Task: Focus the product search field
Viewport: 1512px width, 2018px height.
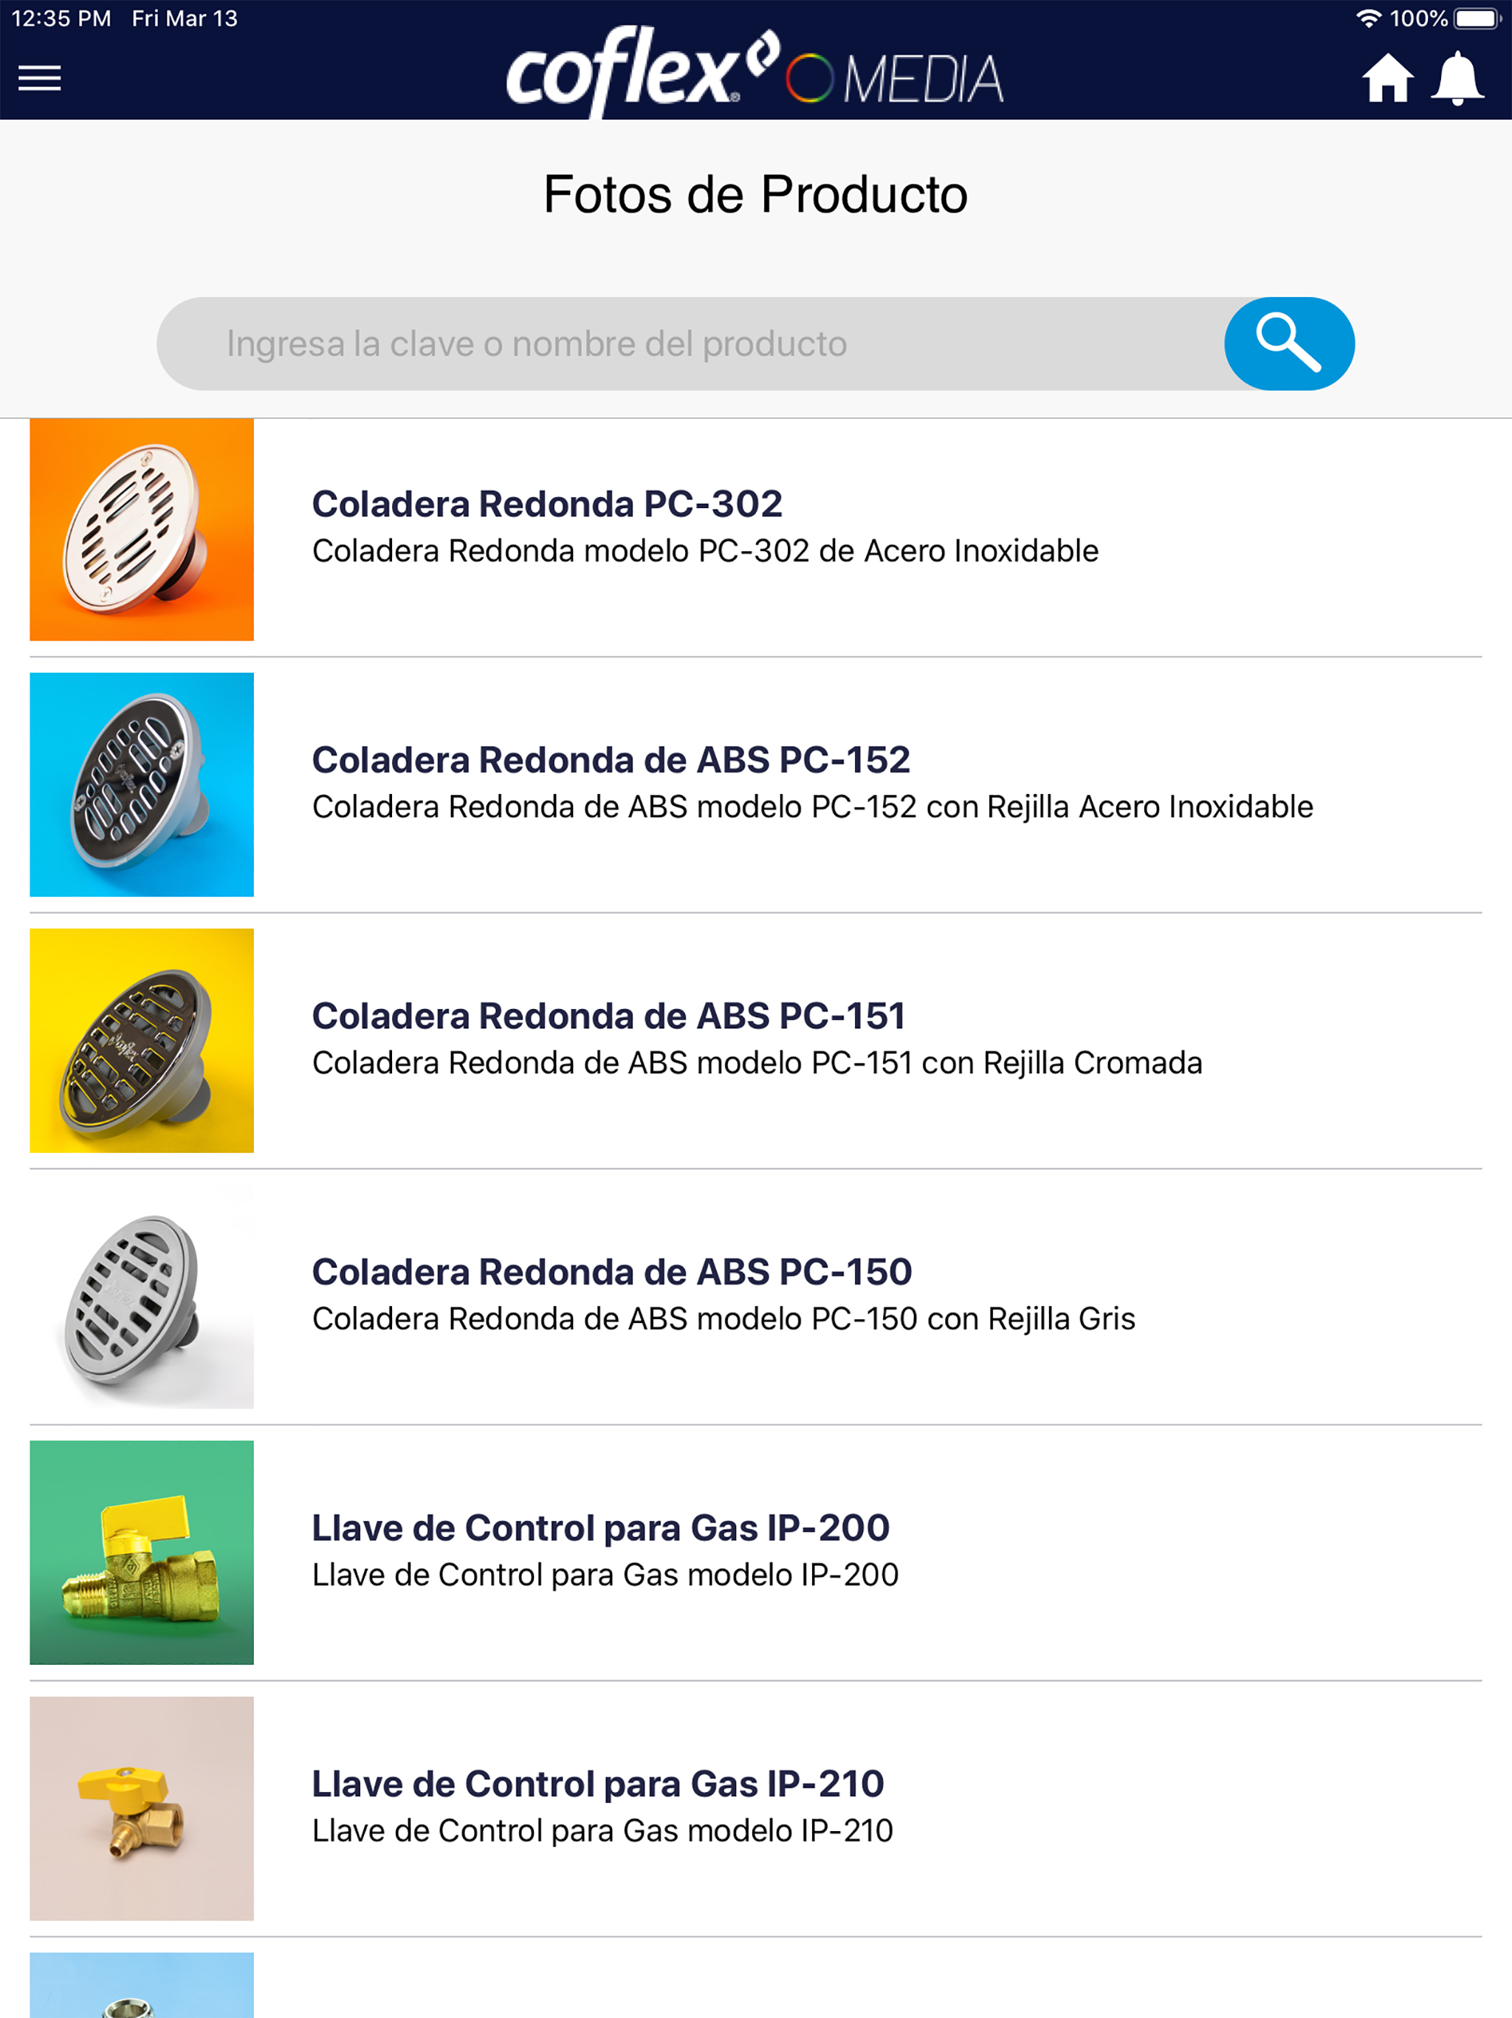Action: click(690, 344)
